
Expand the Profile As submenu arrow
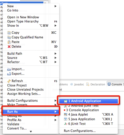tap(56, 120)
